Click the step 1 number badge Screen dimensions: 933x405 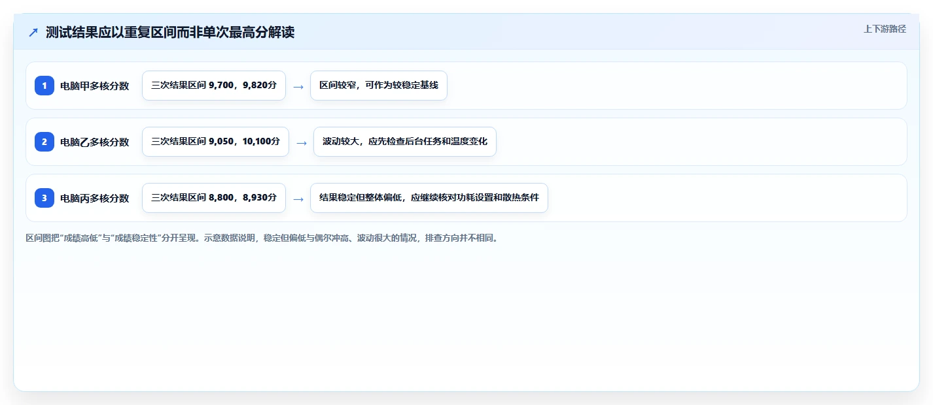point(44,86)
